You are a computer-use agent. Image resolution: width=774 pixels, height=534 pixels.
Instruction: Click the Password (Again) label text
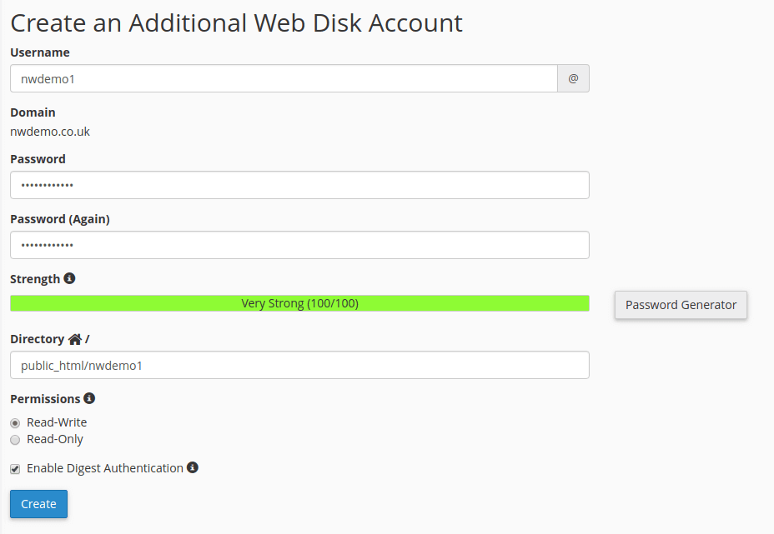pos(60,219)
